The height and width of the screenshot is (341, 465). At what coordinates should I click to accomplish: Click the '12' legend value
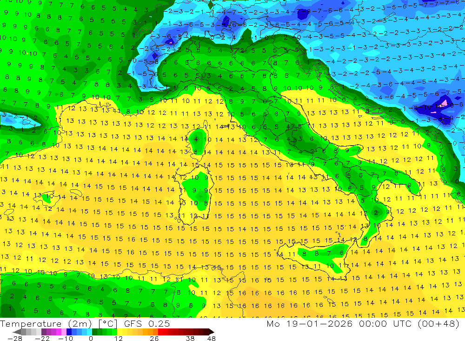click(x=118, y=338)
